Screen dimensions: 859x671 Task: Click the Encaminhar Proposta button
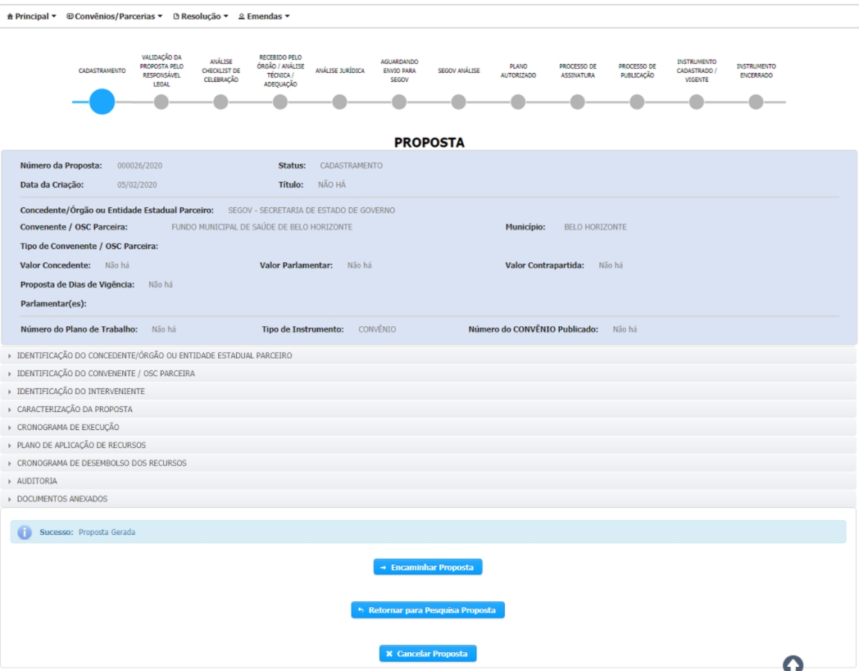[x=428, y=567]
